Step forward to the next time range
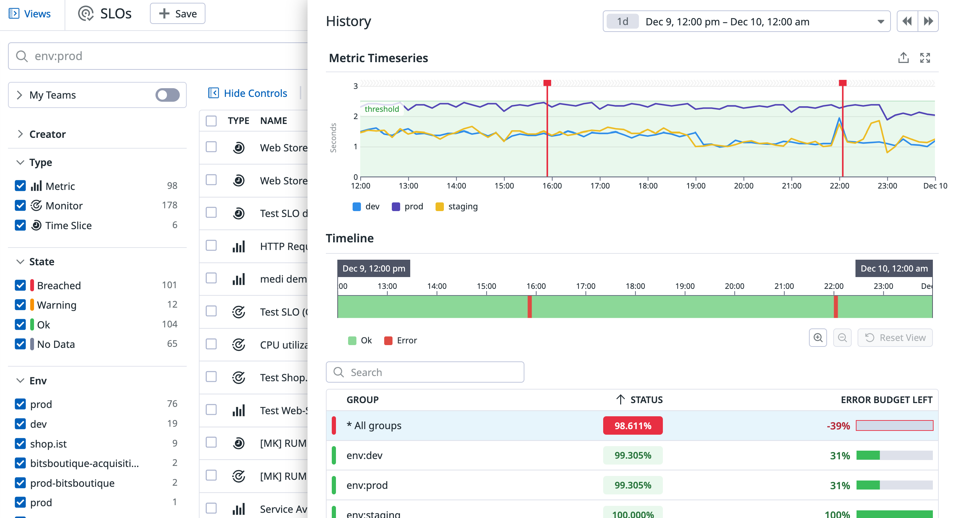 [928, 22]
